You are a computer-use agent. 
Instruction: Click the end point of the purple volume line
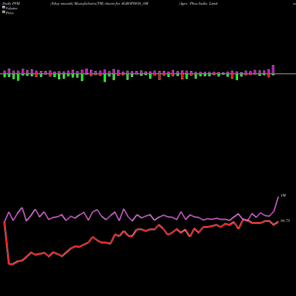click(x=278, y=197)
